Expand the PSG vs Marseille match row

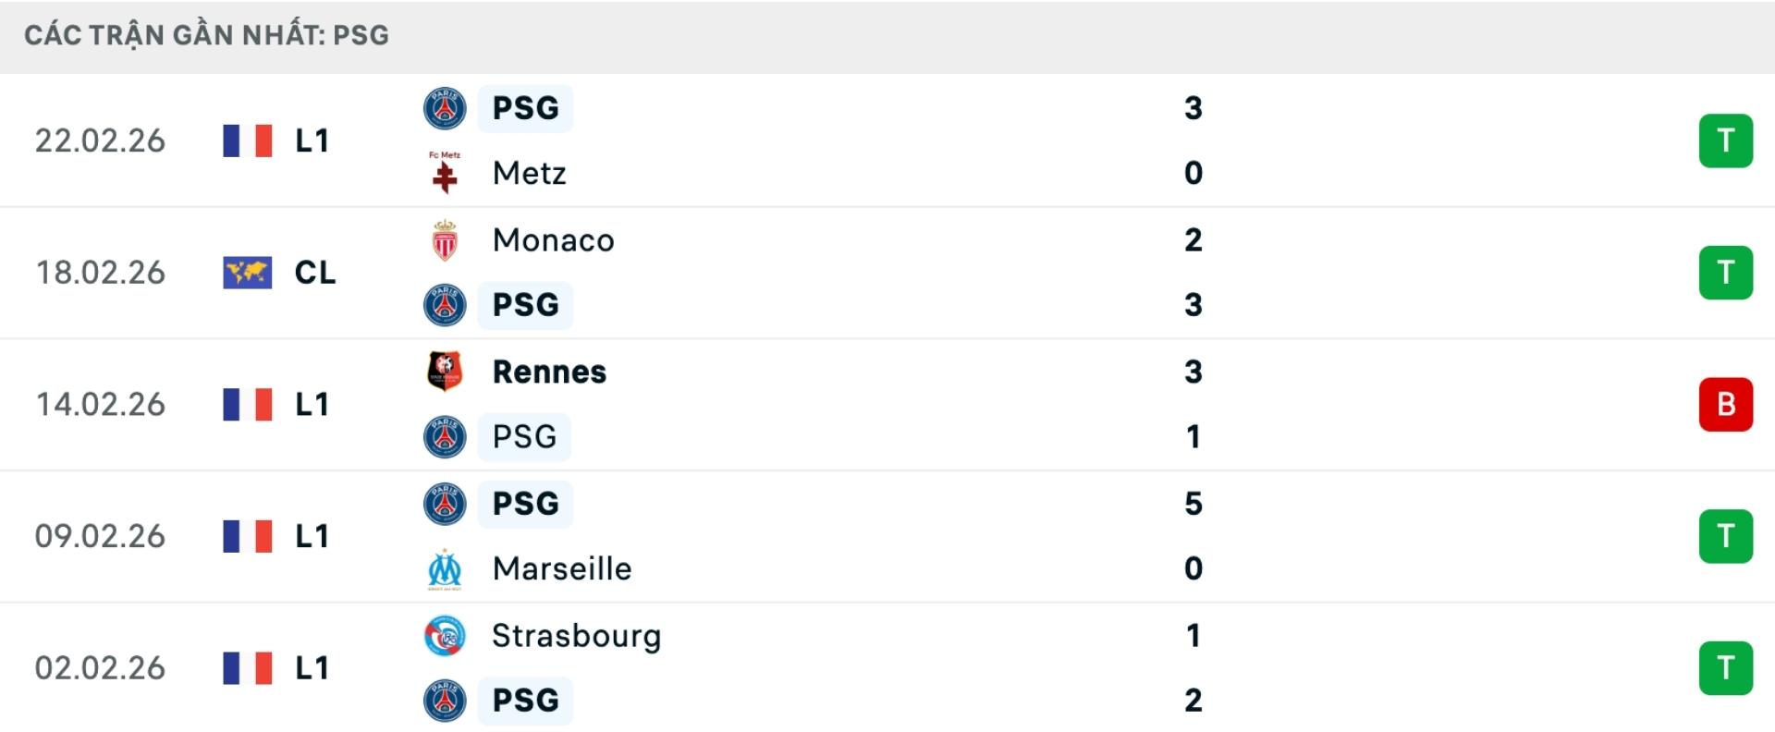point(887,536)
